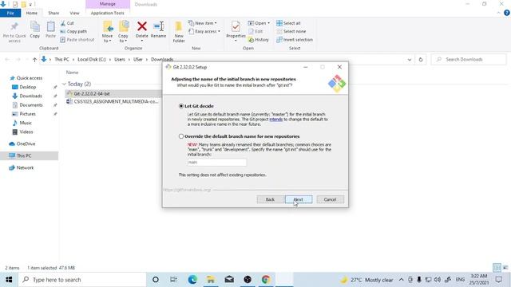Open Documents in navigation pane
Viewport: 511px width, 287px height.
tap(31, 104)
